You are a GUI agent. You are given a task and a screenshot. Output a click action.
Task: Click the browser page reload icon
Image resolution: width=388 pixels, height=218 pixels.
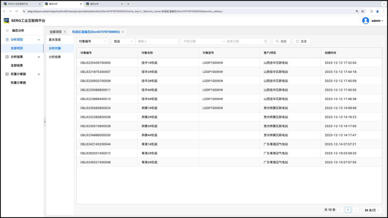(17, 11)
